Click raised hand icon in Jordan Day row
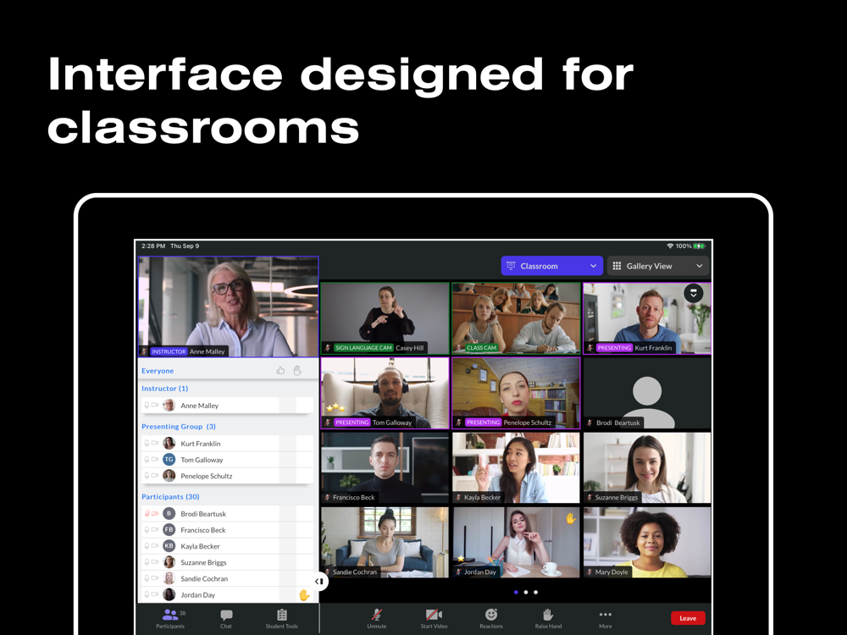Screen dimensions: 847x635 (304, 595)
